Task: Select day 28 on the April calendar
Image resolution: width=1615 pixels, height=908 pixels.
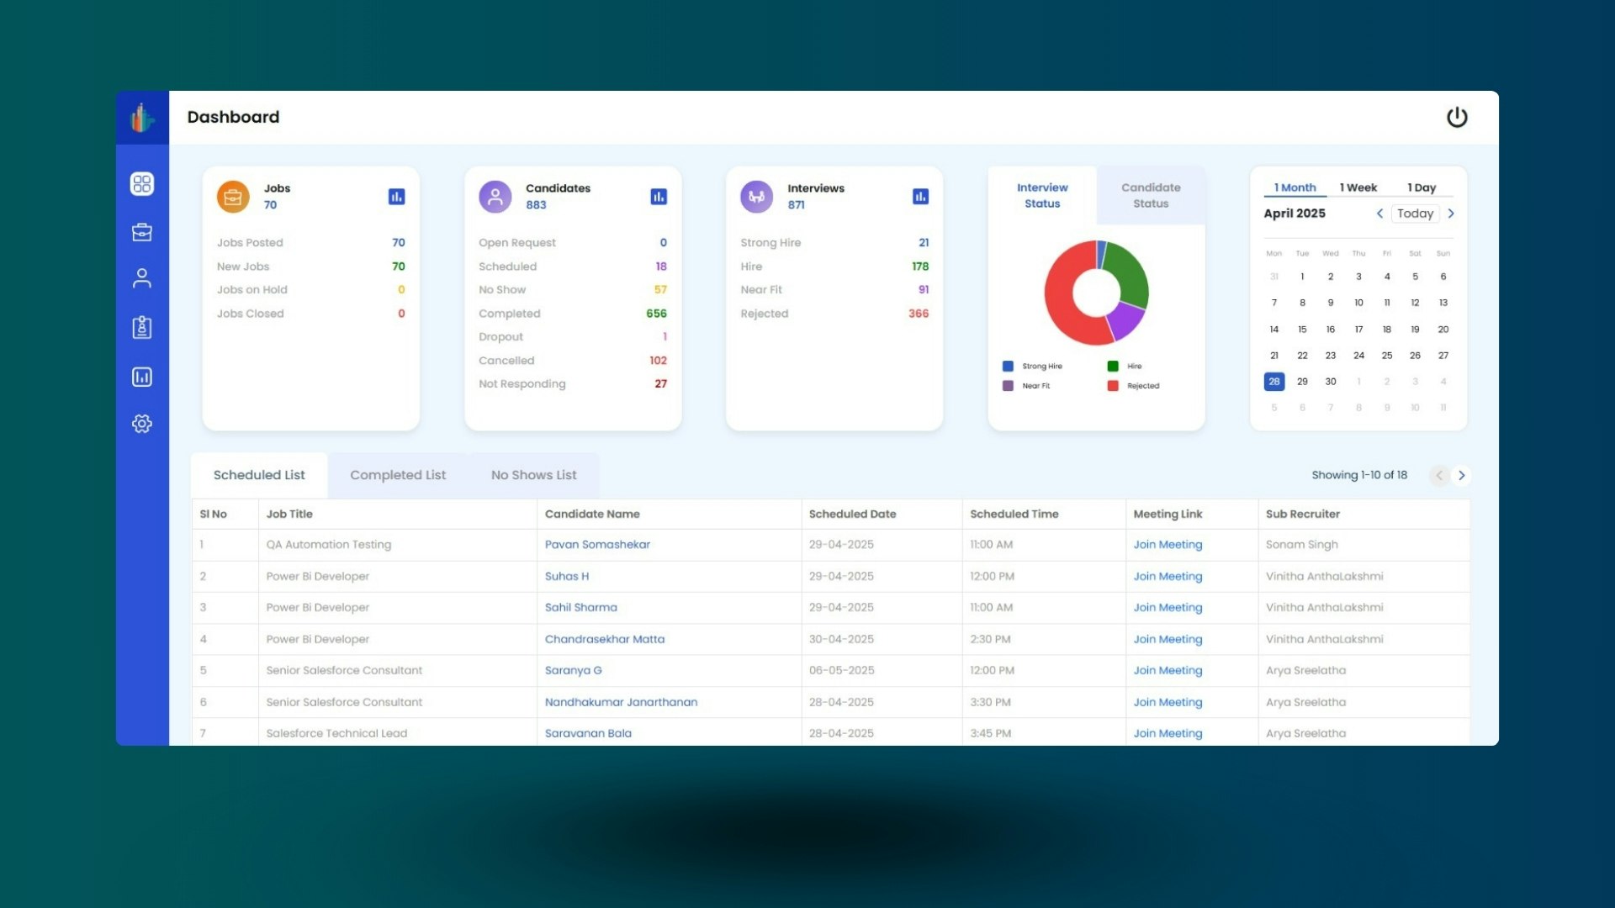Action: [1273, 382]
